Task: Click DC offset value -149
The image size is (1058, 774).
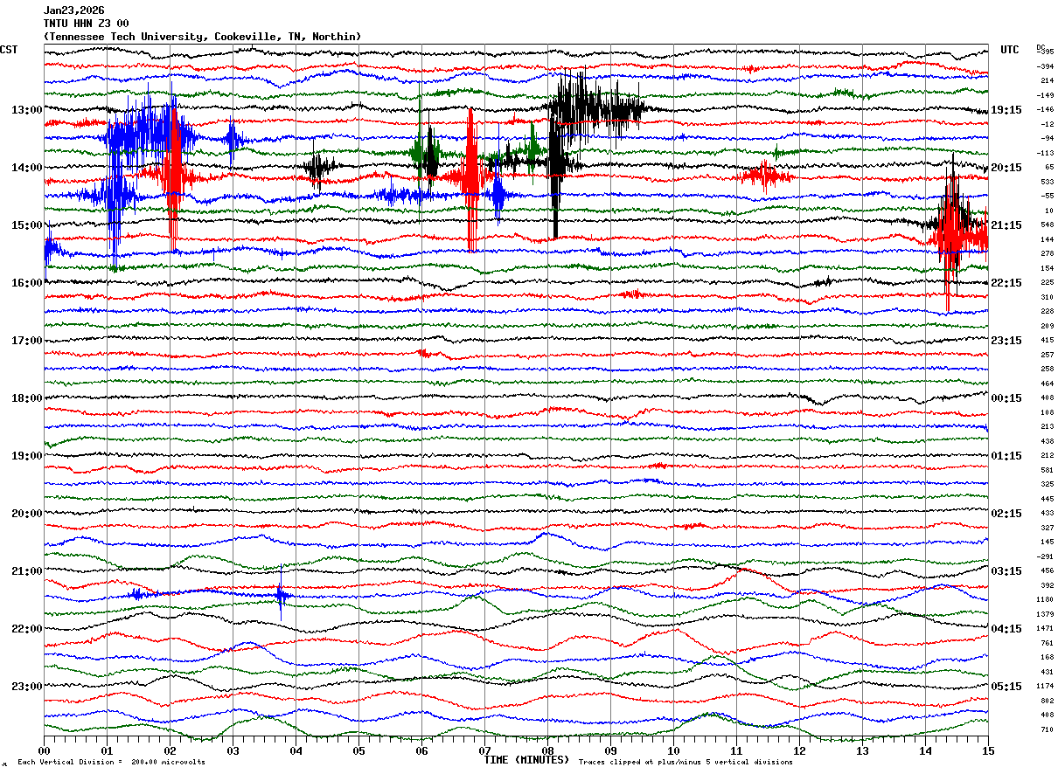Action: (1045, 95)
